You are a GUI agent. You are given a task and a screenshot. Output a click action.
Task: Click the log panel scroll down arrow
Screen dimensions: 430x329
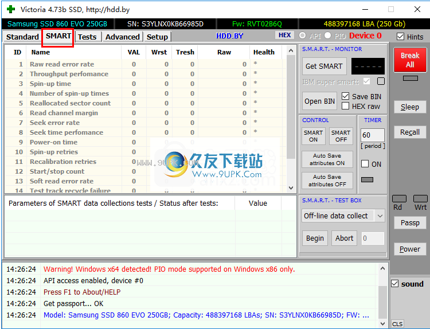pos(383,324)
